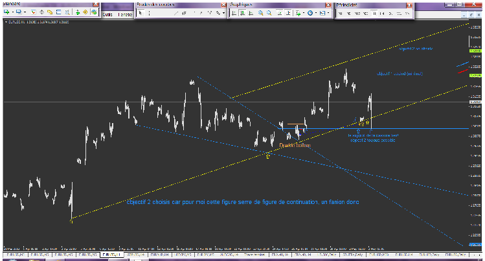Expand the Templates dropdown arrow

328,13
